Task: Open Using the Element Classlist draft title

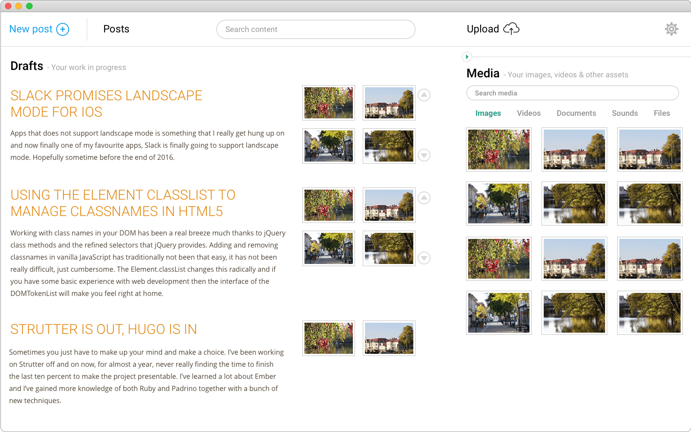Action: (x=123, y=203)
